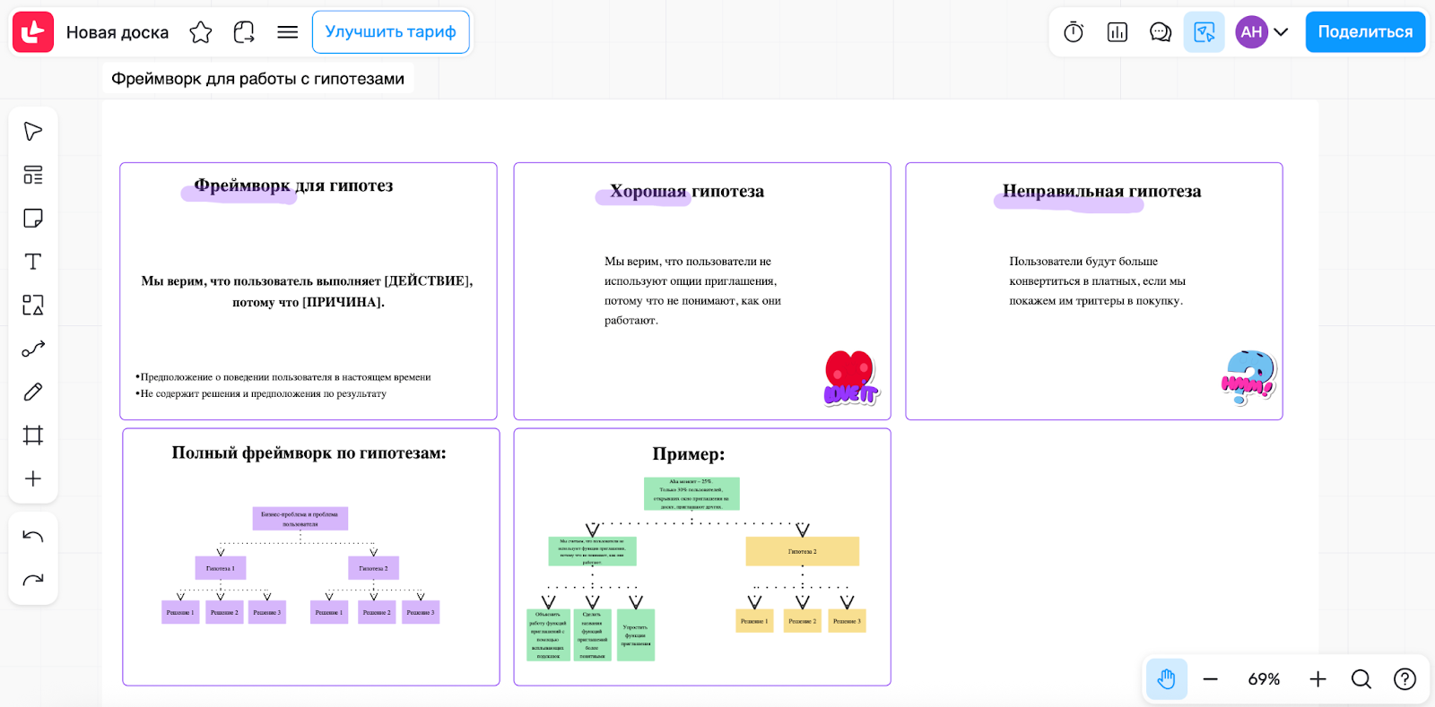The image size is (1435, 707).
Task: Select the Text tool
Action: (33, 262)
